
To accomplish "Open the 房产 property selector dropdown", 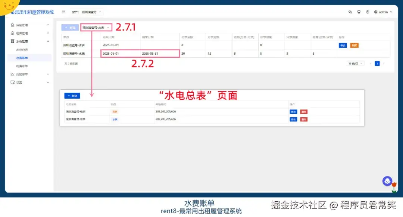I will point(86,12).
